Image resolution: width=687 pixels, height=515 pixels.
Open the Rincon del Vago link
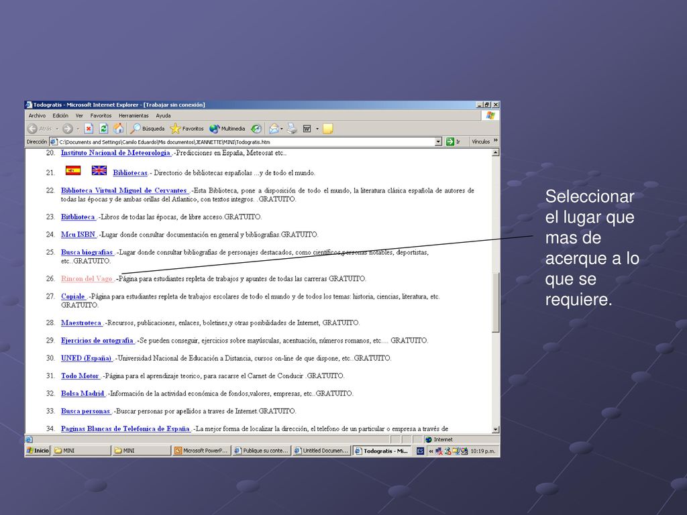click(x=87, y=278)
